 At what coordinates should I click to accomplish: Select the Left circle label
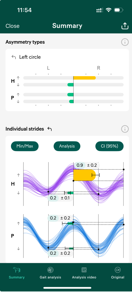[30, 57]
